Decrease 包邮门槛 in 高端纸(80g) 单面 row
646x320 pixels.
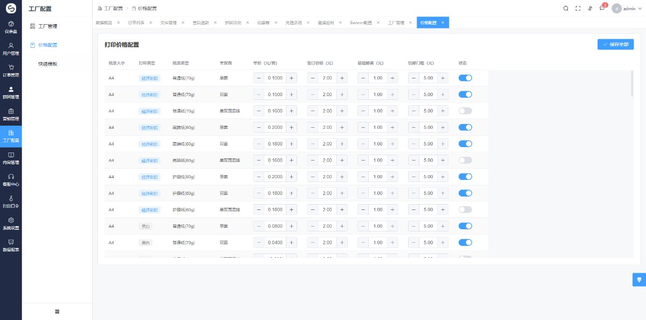click(x=414, y=127)
